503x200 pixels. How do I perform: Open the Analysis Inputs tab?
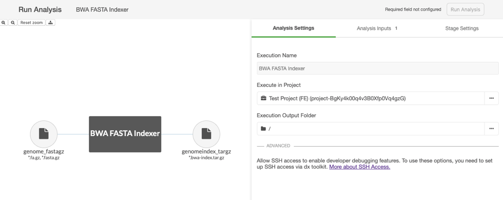click(377, 28)
